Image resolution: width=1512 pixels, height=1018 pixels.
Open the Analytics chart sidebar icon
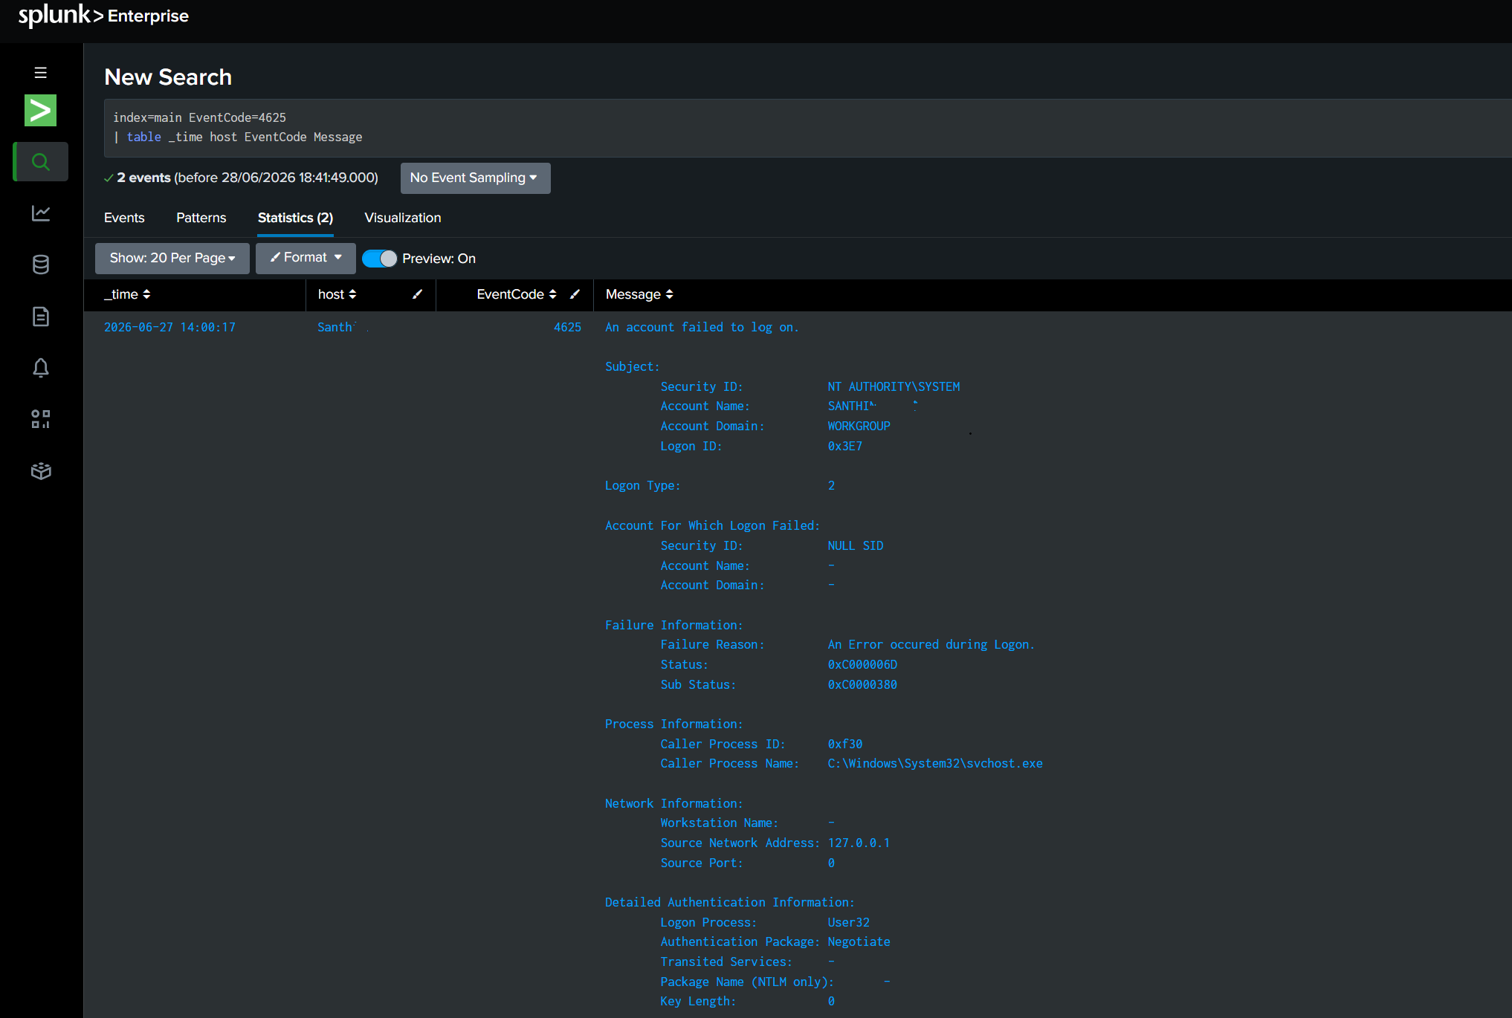pyautogui.click(x=41, y=213)
